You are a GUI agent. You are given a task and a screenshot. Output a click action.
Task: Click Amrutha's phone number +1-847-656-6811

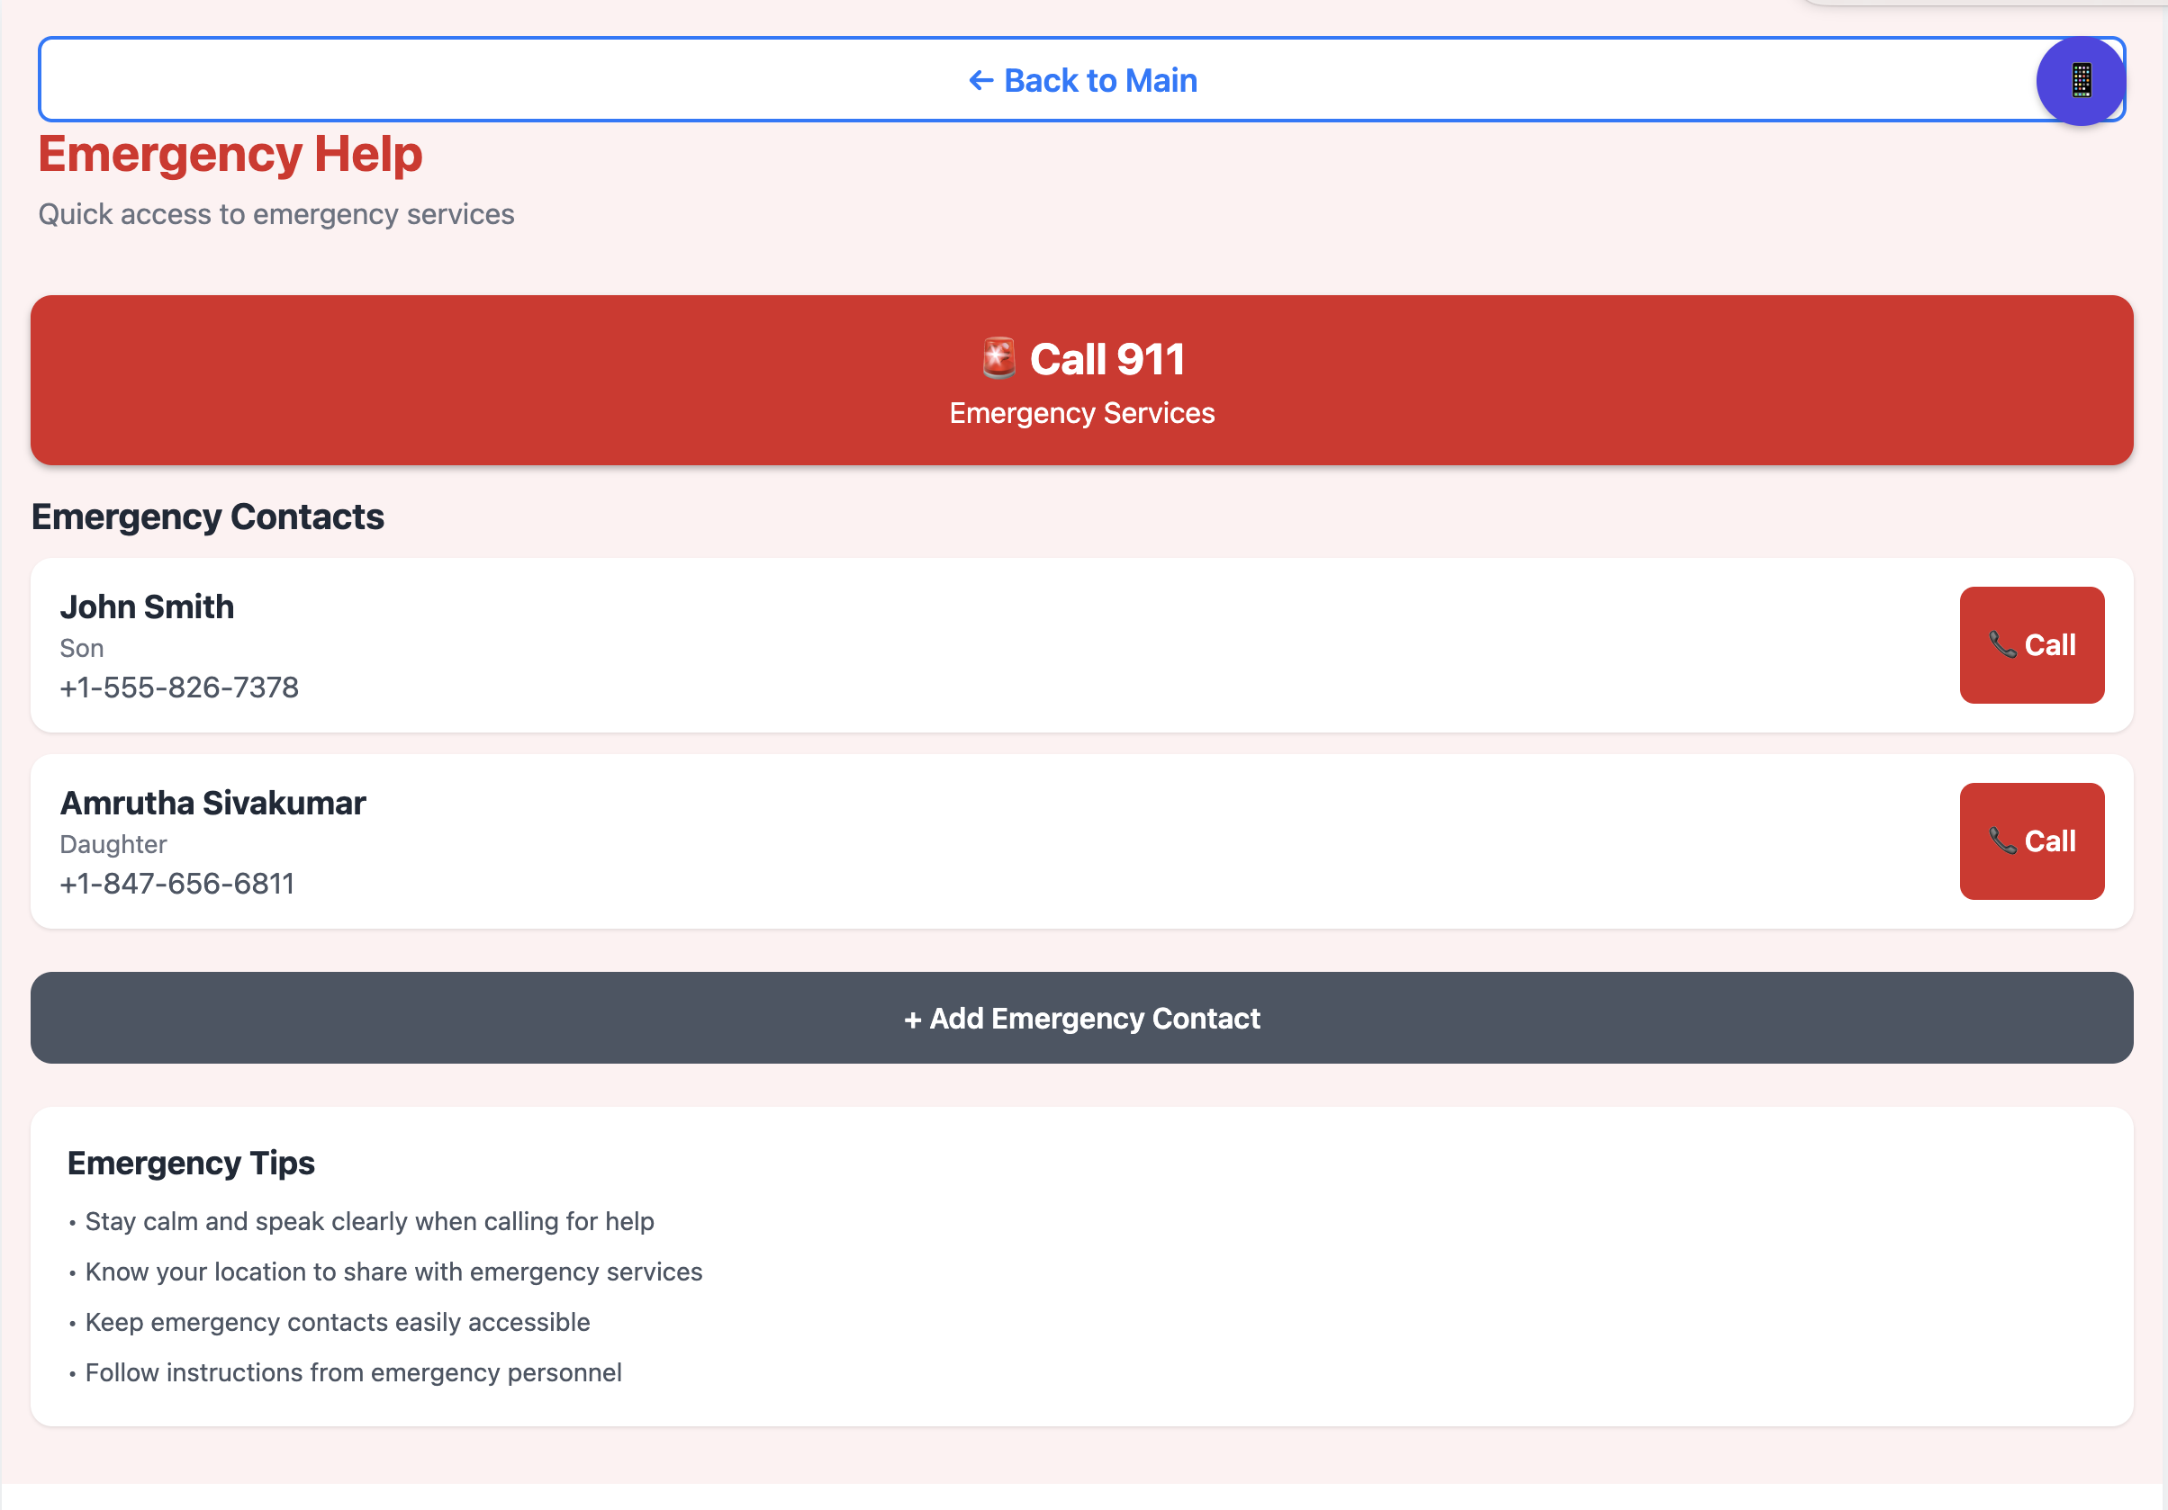[177, 884]
